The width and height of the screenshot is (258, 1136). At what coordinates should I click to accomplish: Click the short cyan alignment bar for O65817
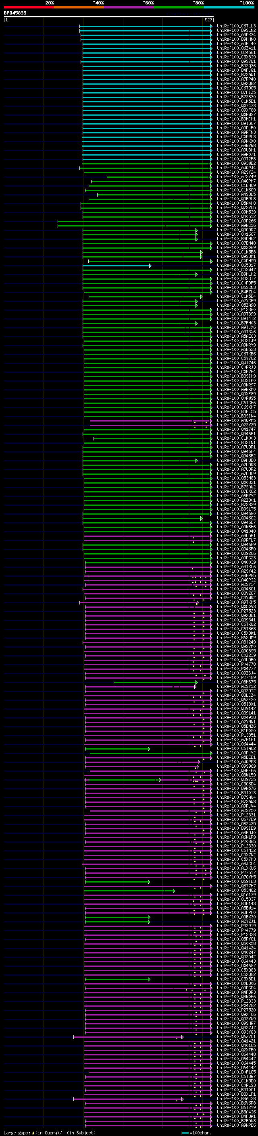[117, 266]
